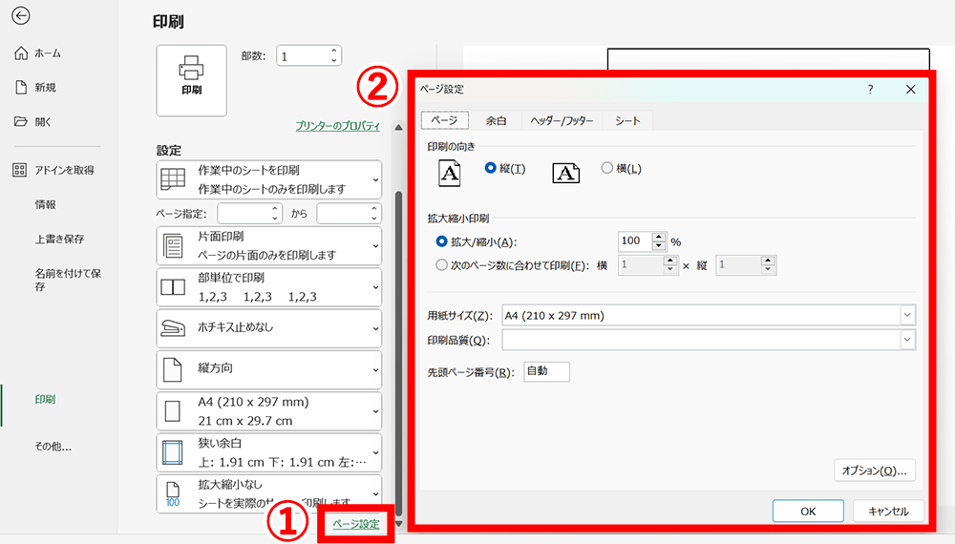Expand the 拡大縮小なし scaling dropdown
The height and width of the screenshot is (544, 955).
coord(375,493)
